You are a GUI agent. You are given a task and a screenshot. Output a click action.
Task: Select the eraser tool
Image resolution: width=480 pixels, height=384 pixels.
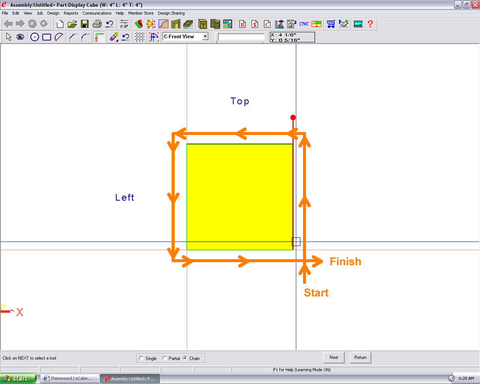coord(114,37)
